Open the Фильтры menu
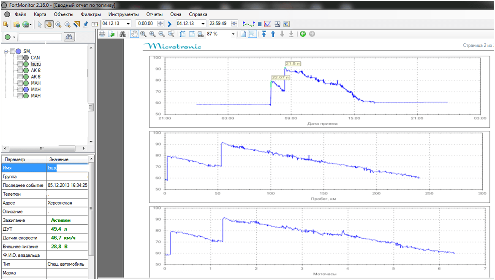The height and width of the screenshot is (280, 495). coord(91,14)
